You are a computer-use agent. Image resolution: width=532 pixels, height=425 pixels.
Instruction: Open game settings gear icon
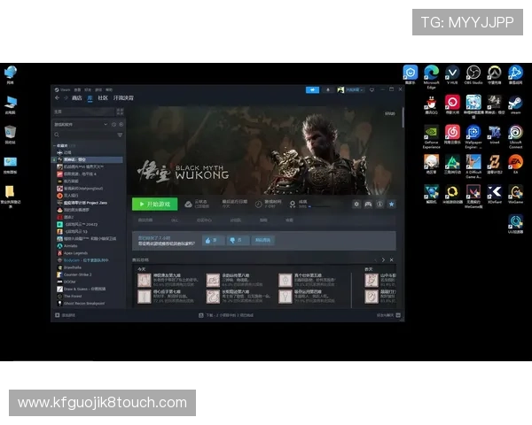click(x=356, y=204)
